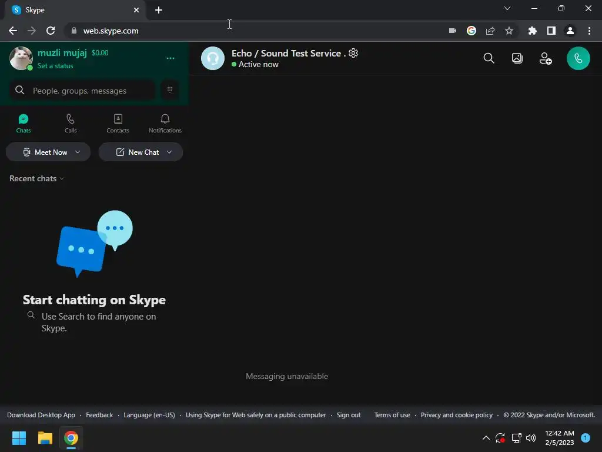The width and height of the screenshot is (602, 452).
Task: Open Language (en-US) setting link
Action: 149,415
